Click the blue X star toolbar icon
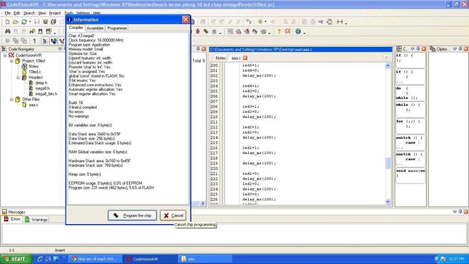Viewport: 469px width, 264px height. click(x=321, y=22)
